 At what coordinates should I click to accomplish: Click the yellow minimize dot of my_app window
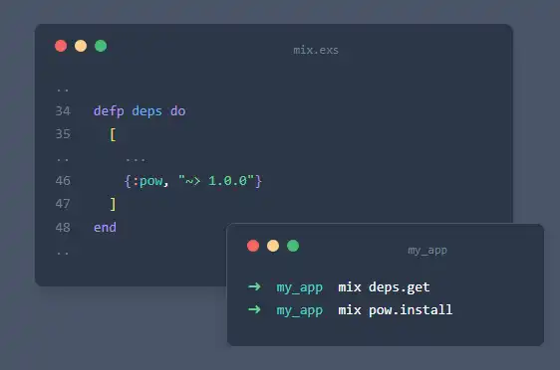pyautogui.click(x=273, y=246)
